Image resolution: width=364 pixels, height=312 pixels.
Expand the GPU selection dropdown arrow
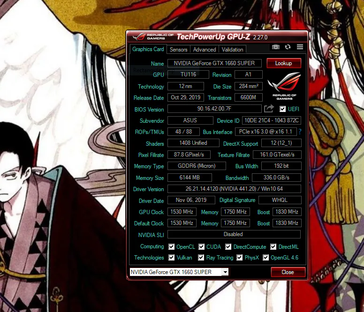225,272
